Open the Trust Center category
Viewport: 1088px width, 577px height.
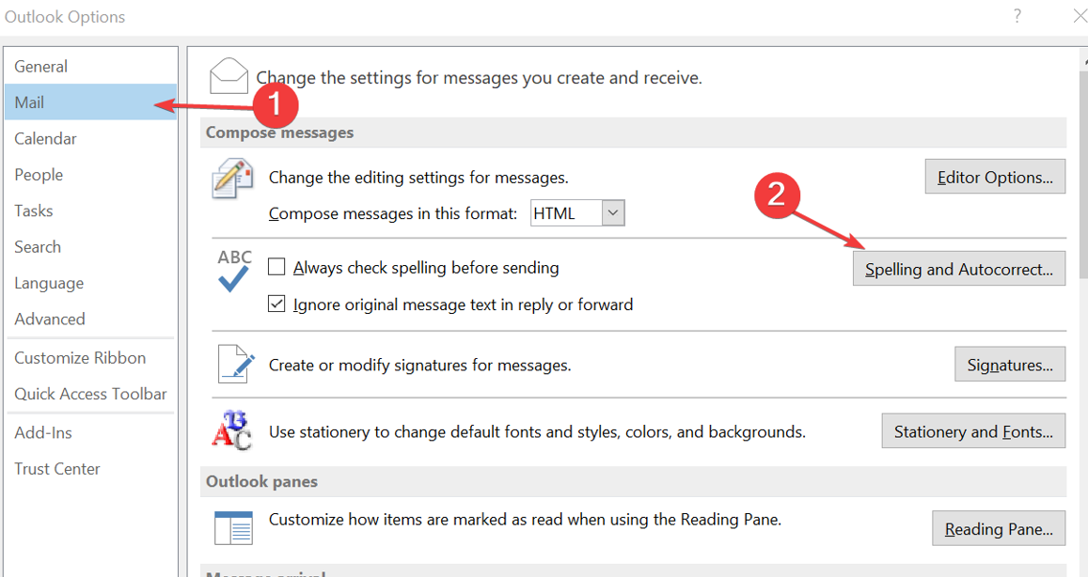pyautogui.click(x=90, y=469)
